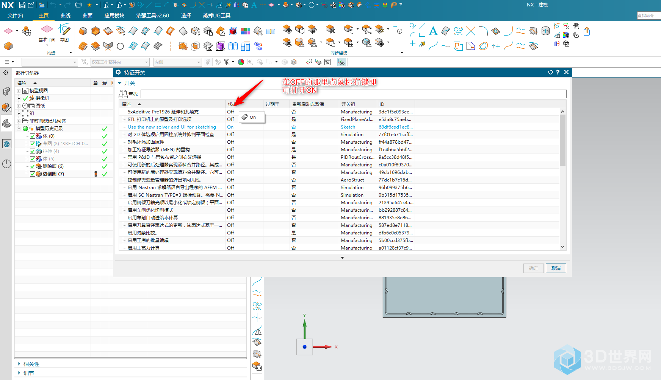Expand the 模型视图 tree node
This screenshot has height=380, width=661.
[x=19, y=91]
